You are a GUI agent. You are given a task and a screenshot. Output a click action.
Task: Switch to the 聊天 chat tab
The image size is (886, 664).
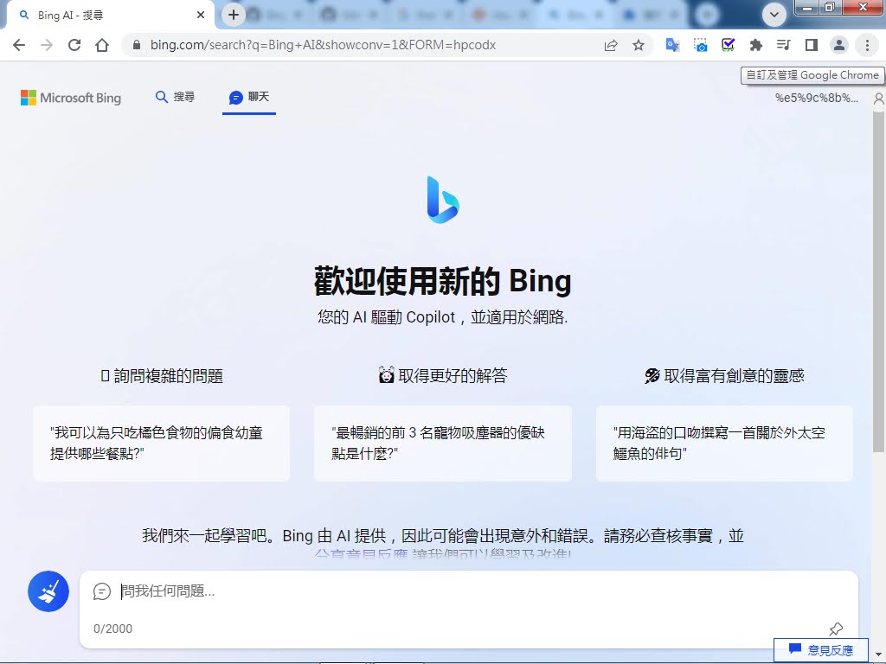pyautogui.click(x=249, y=97)
